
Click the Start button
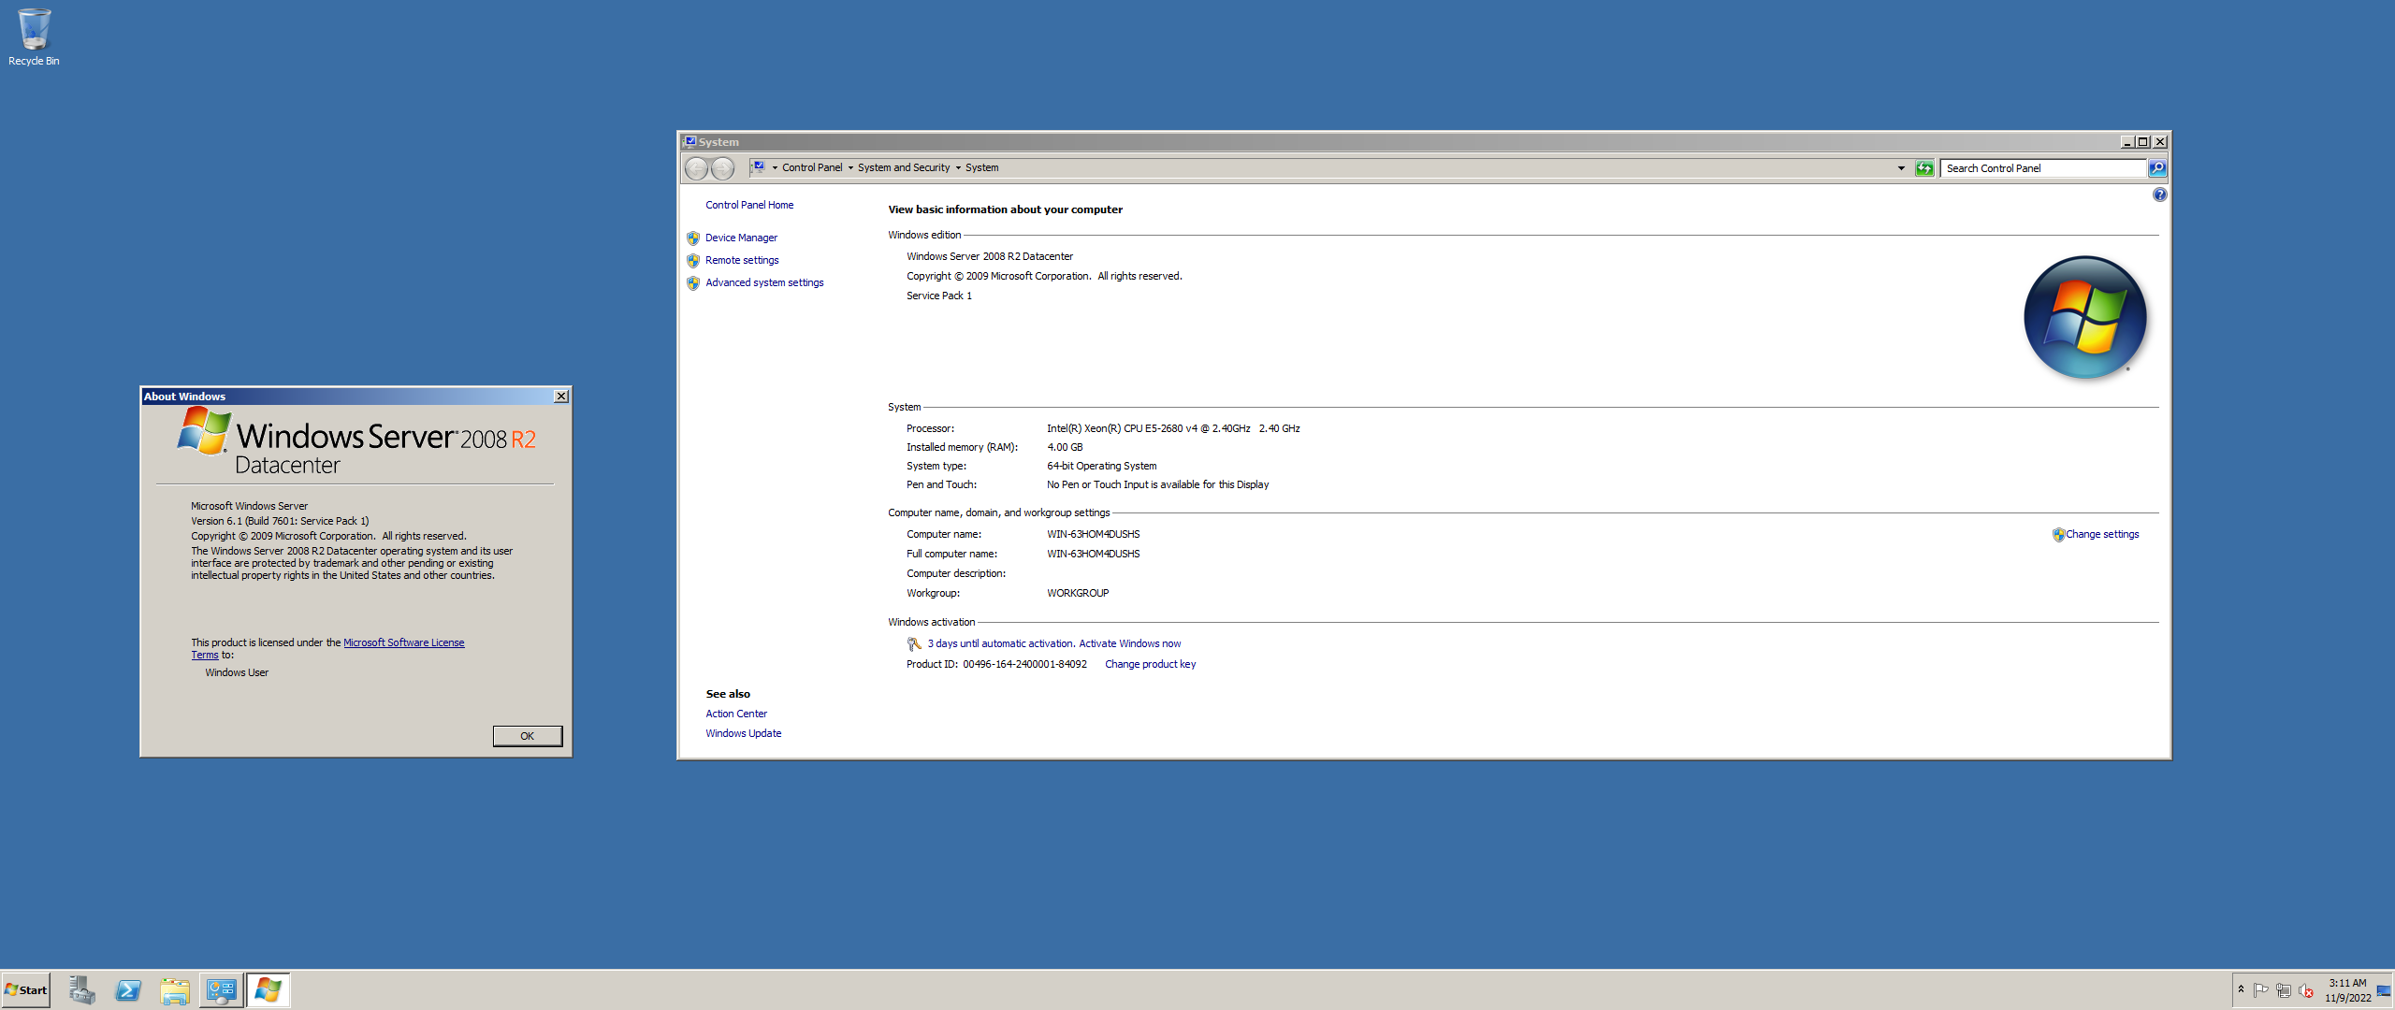(25, 990)
